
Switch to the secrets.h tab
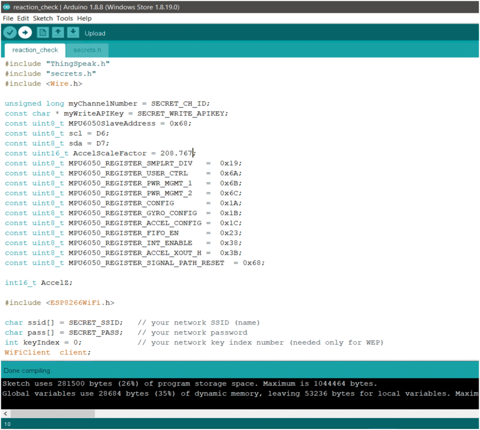87,50
